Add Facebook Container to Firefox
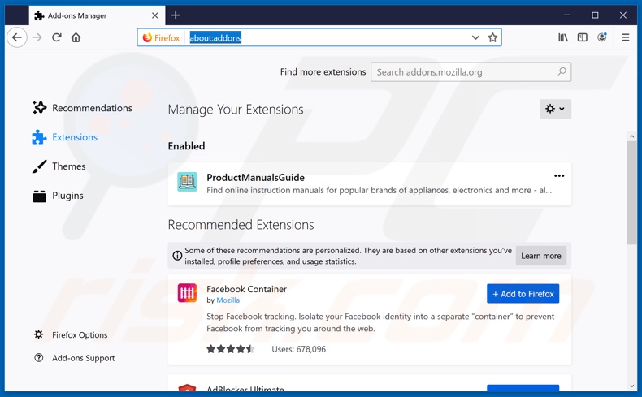The height and width of the screenshot is (397, 642). pyautogui.click(x=523, y=294)
